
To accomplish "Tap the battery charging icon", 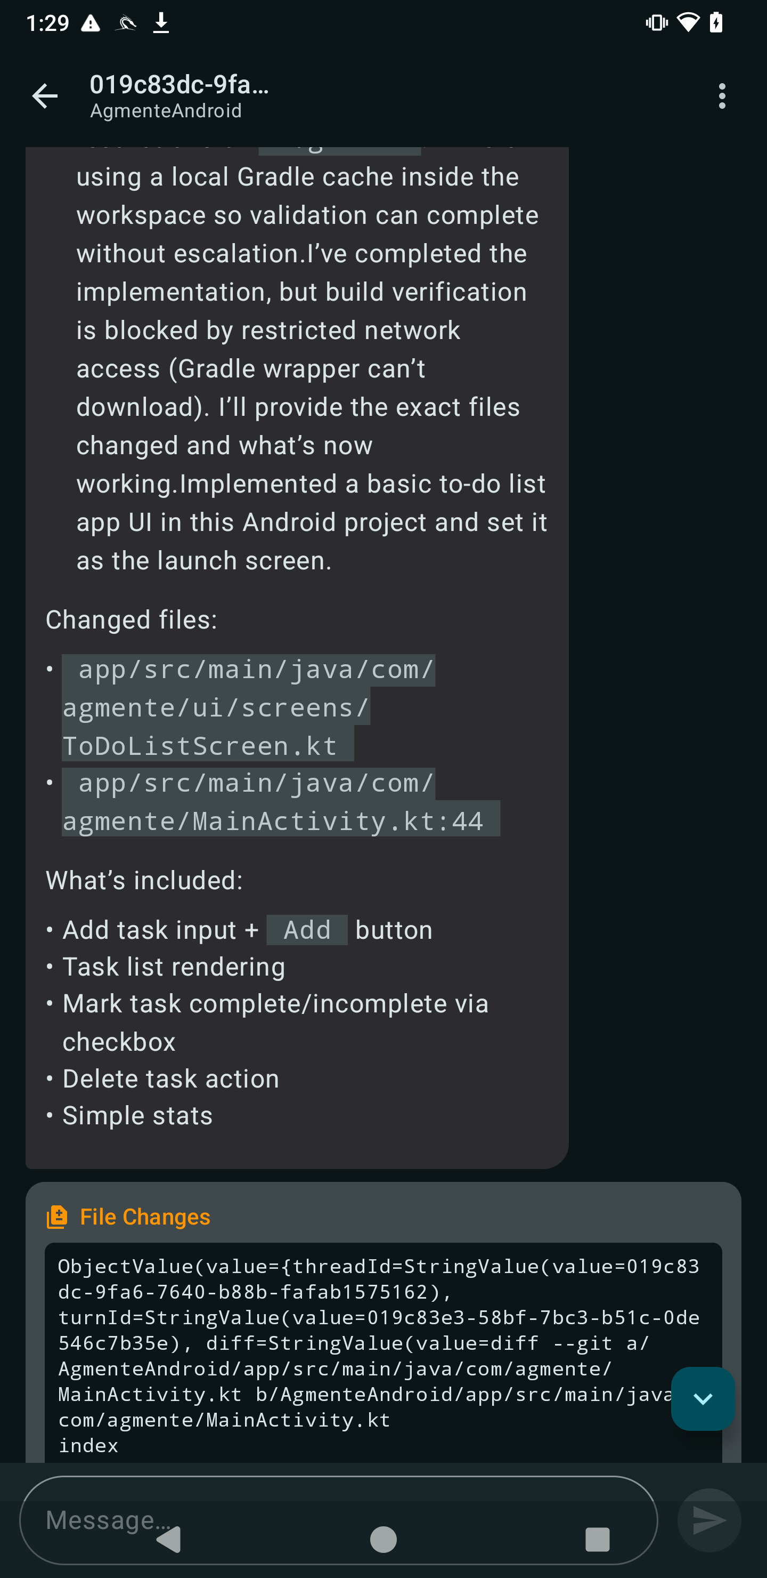I will tap(716, 22).
